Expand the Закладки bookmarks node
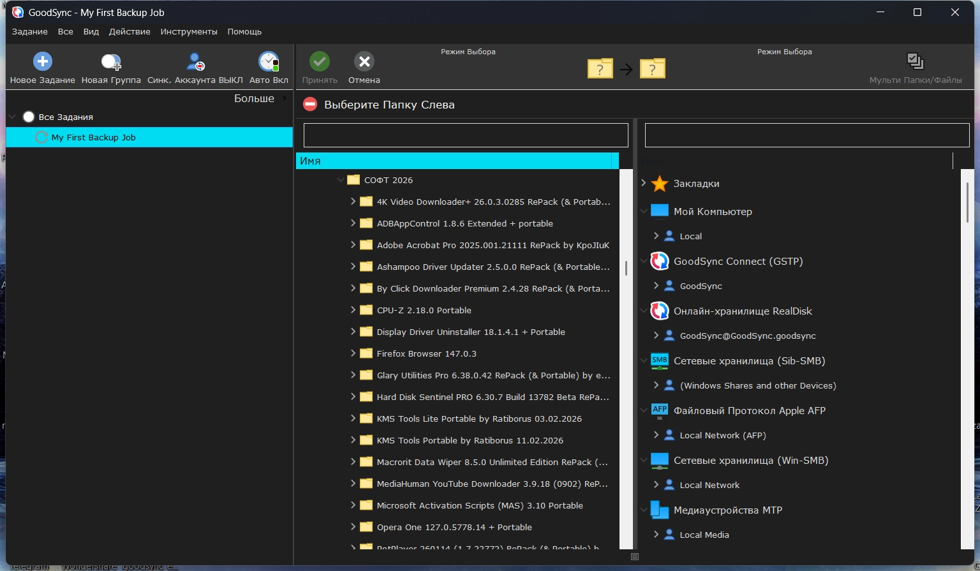The width and height of the screenshot is (980, 571). coord(644,183)
